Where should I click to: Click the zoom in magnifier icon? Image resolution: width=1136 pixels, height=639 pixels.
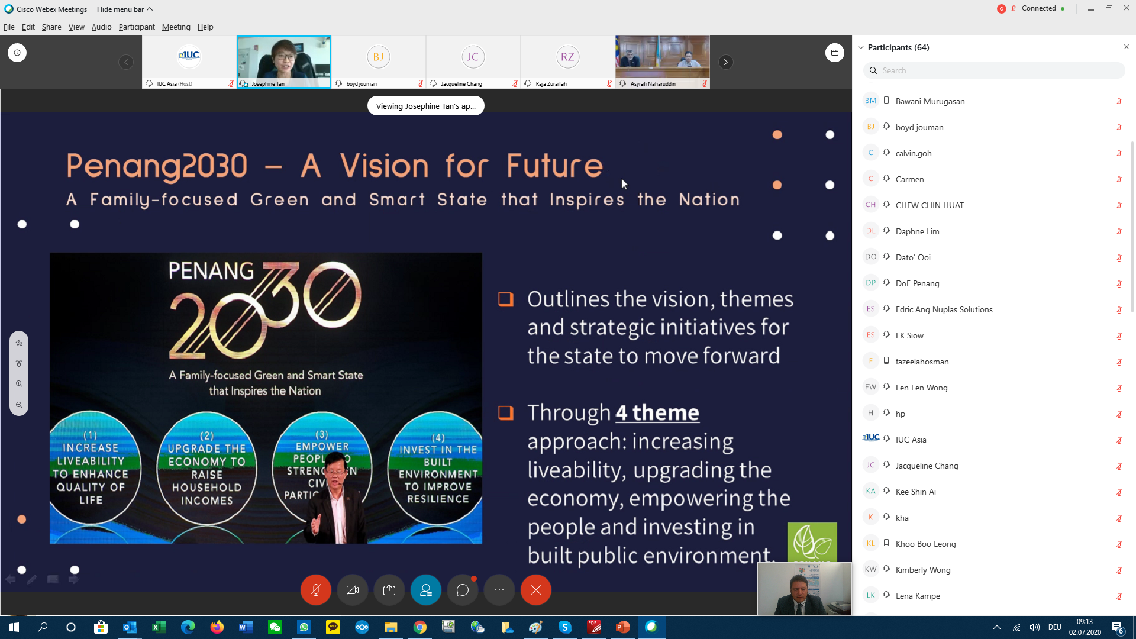point(19,384)
